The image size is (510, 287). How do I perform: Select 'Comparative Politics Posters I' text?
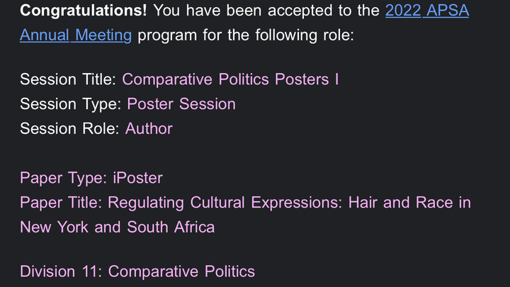(230, 79)
